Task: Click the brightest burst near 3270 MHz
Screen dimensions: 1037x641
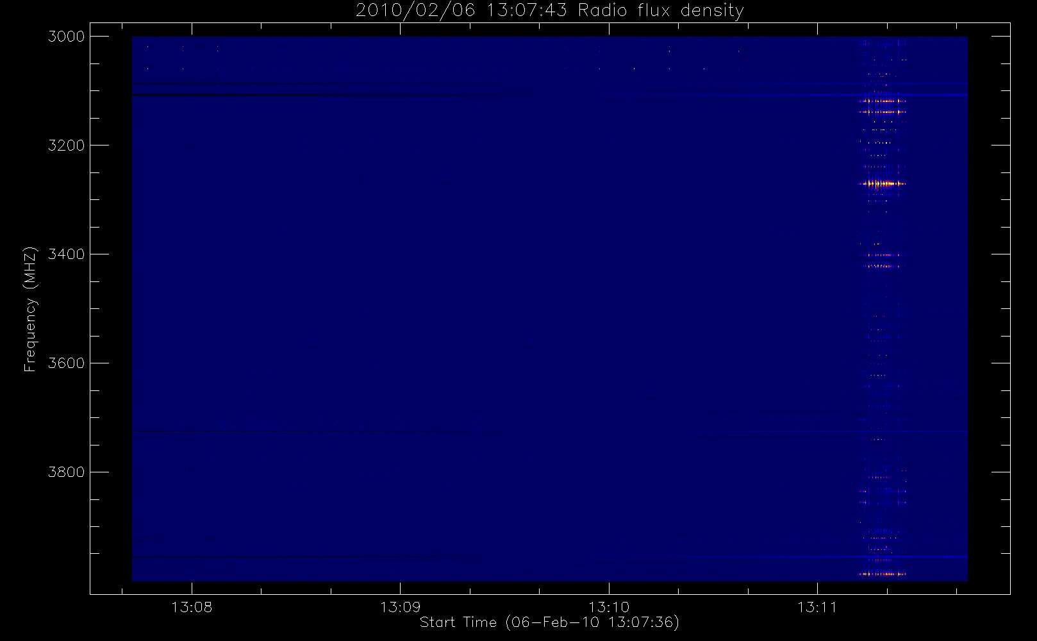Action: (x=883, y=184)
